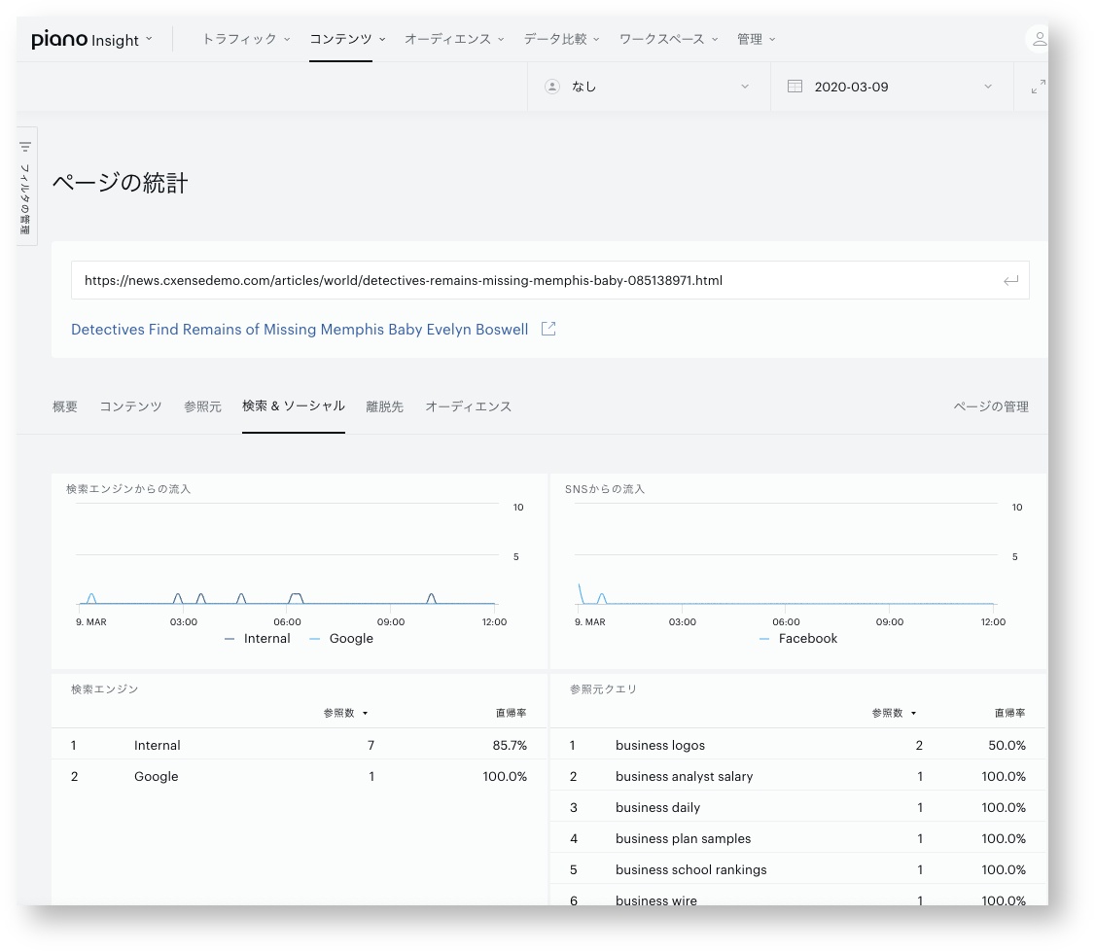This screenshot has width=1095, height=952.
Task: Open the 管理 menu
Action: click(757, 39)
